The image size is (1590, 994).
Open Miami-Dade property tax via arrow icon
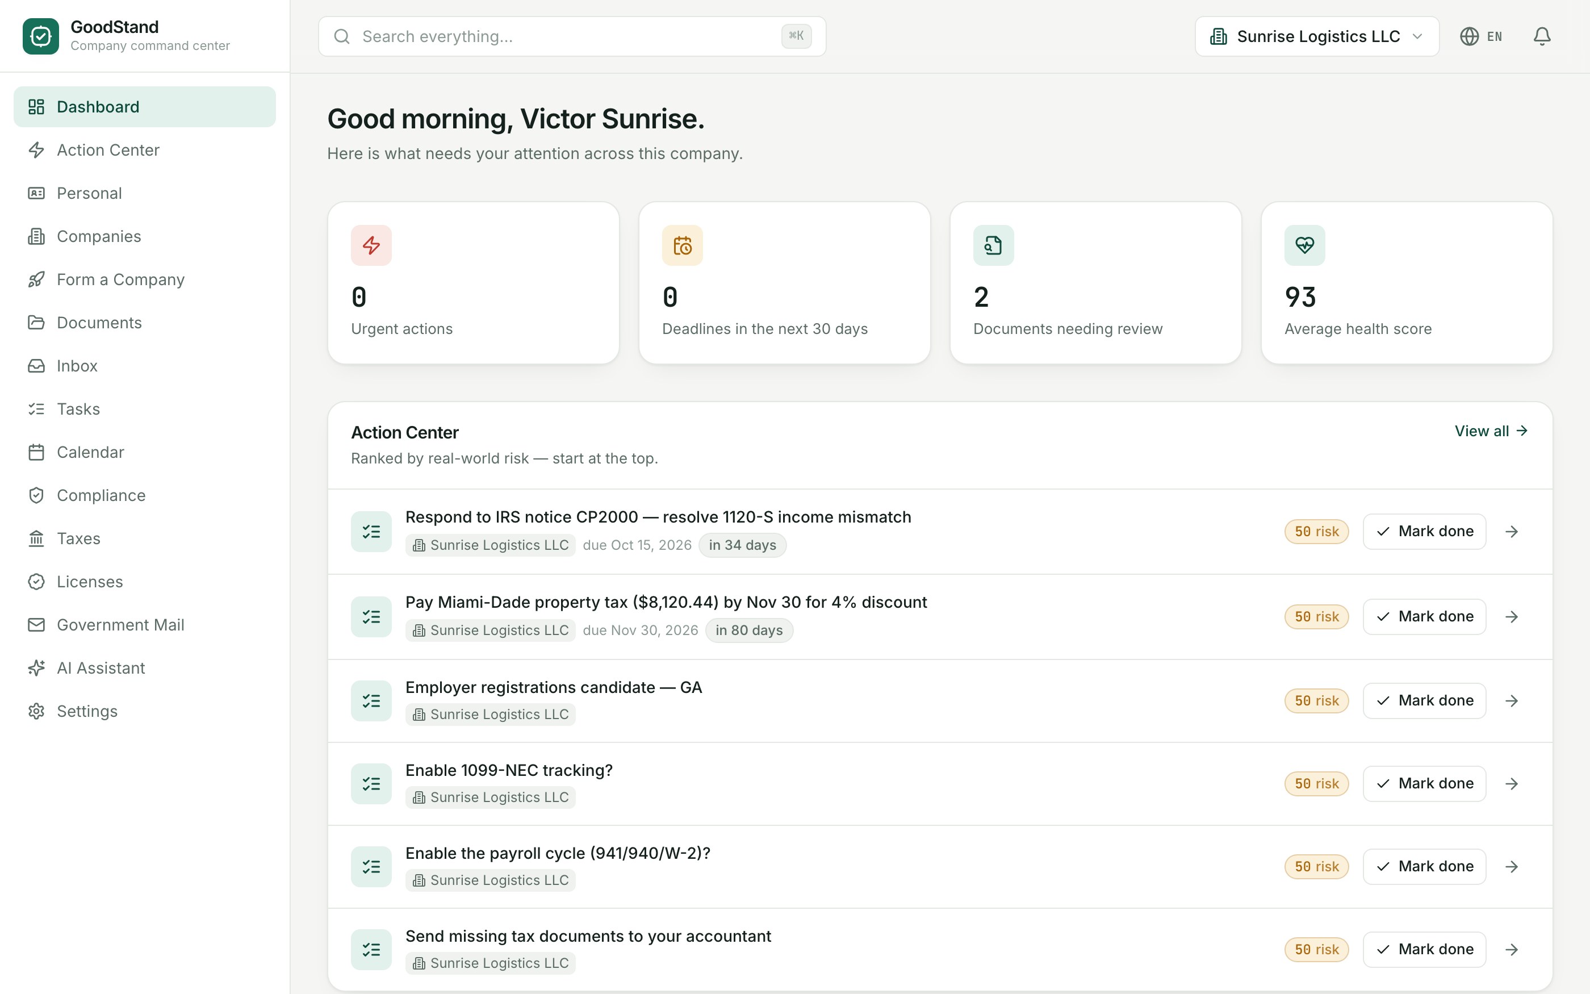pyautogui.click(x=1512, y=617)
